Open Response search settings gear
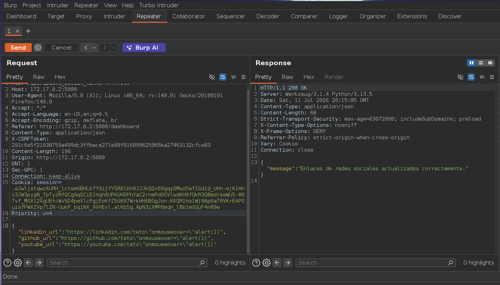The width and height of the screenshot is (500, 285). tap(266, 263)
